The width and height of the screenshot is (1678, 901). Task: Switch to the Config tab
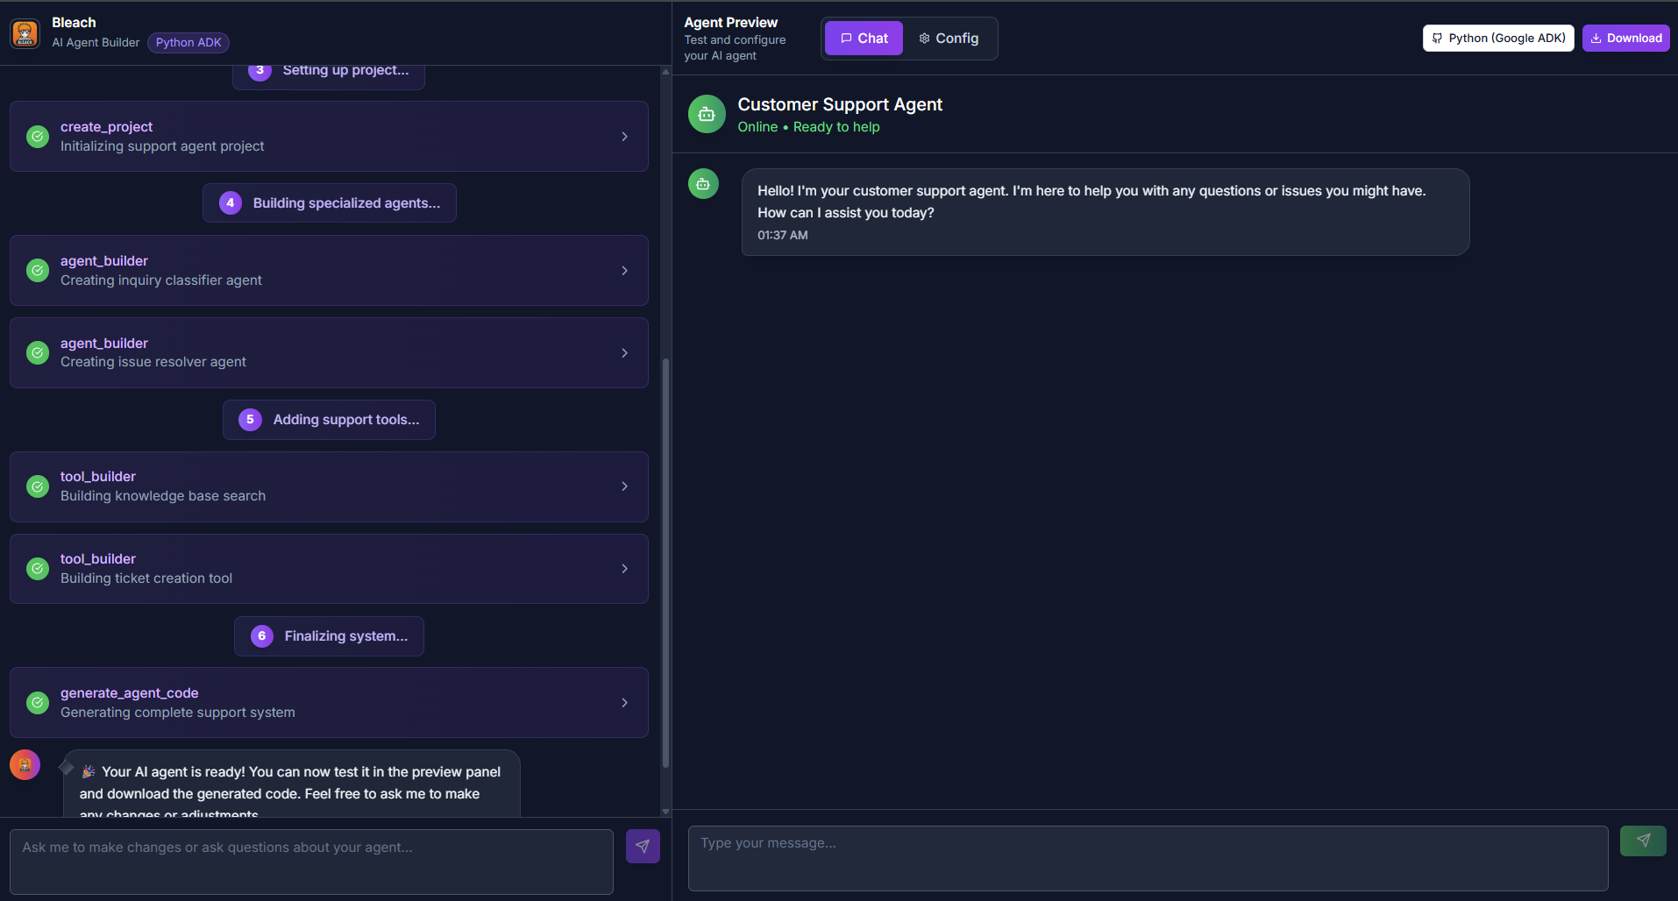click(949, 39)
